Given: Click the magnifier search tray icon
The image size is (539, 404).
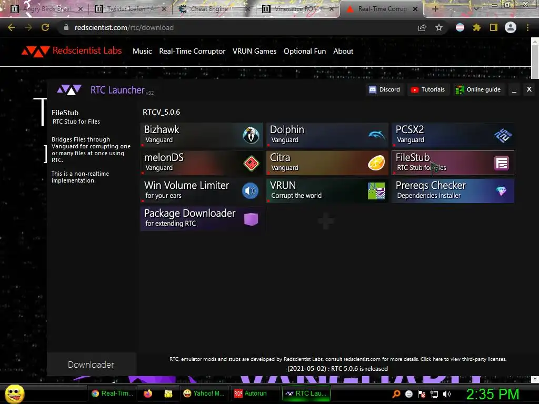Looking at the screenshot, I should pyautogui.click(x=396, y=394).
